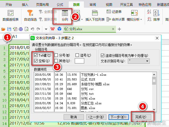The width and height of the screenshot is (169, 127).
Task: Click the export to PDF icon
Action: 15,29
